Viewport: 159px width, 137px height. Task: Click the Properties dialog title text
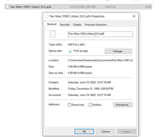pyautogui.click(x=77, y=16)
